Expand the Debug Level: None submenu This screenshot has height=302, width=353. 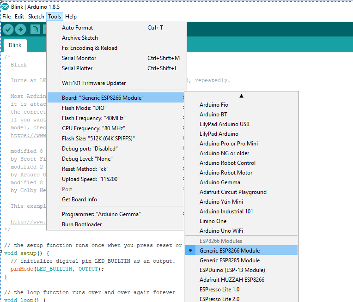116,159
